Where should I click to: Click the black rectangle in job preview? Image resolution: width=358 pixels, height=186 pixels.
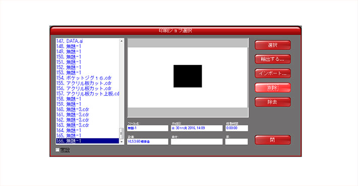(x=188, y=76)
